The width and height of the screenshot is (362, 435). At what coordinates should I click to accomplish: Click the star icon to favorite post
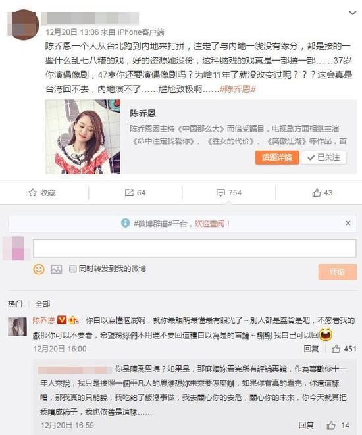(x=32, y=192)
